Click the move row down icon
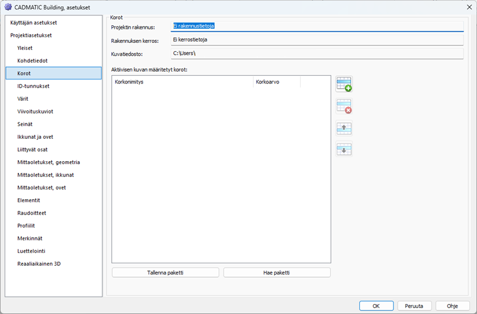The width and height of the screenshot is (477, 314). click(343, 149)
